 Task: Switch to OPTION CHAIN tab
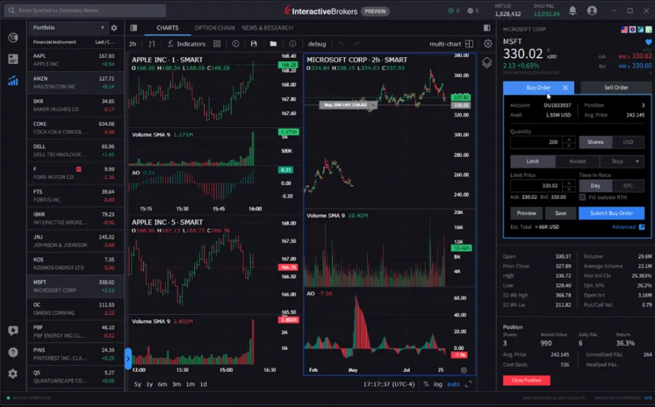tap(214, 28)
